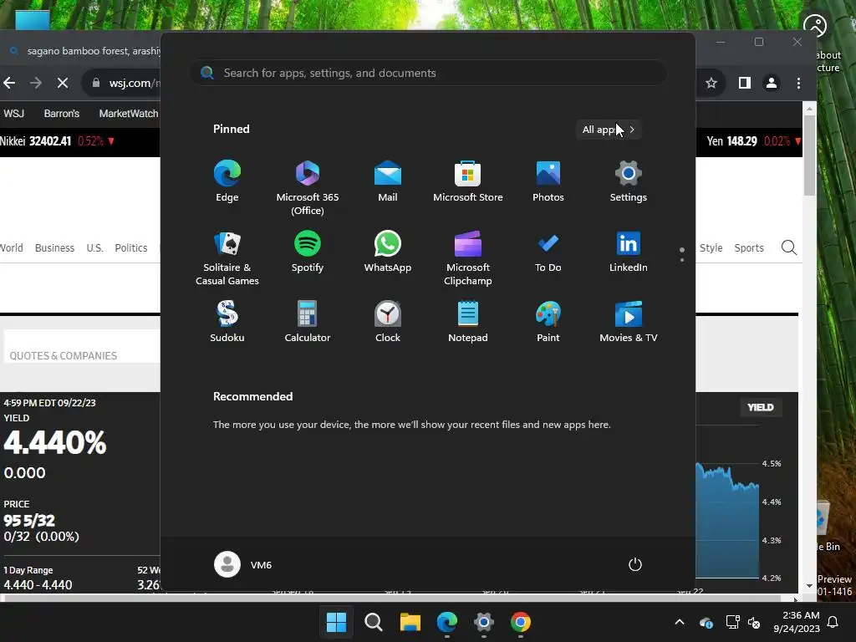Click the YIELD chart button
This screenshot has height=642, width=856.
tap(761, 407)
